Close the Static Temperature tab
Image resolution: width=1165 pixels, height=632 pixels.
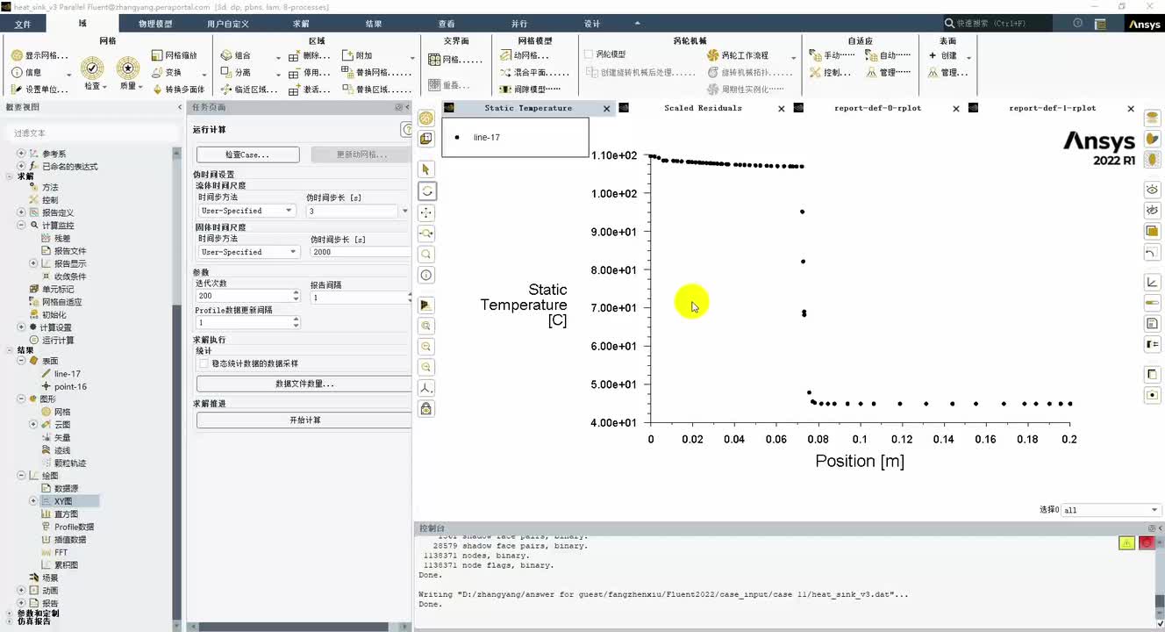click(606, 109)
